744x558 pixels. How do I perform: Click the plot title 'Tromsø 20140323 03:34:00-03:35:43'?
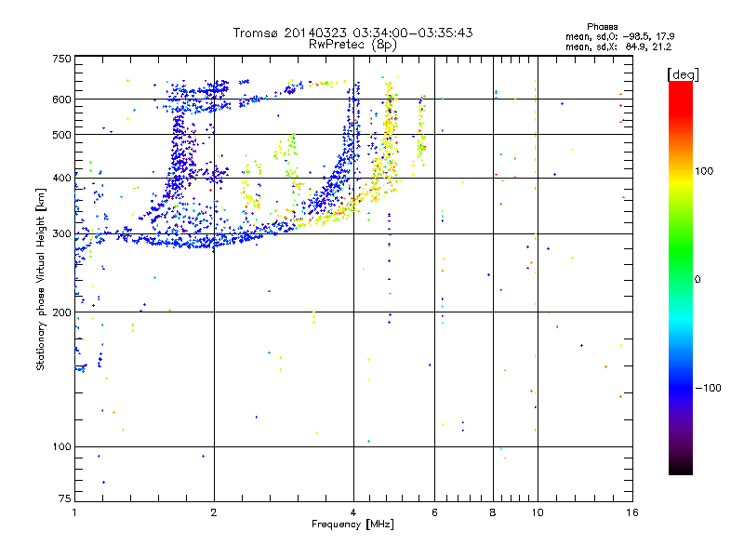[x=352, y=33]
